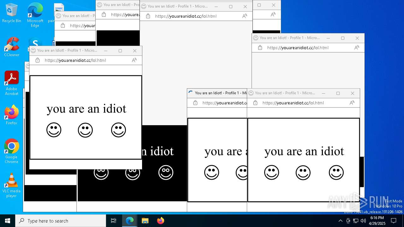Click the Read aloud icon in the right-side blank window
Screen dimensions: 404x227
tap(357, 48)
